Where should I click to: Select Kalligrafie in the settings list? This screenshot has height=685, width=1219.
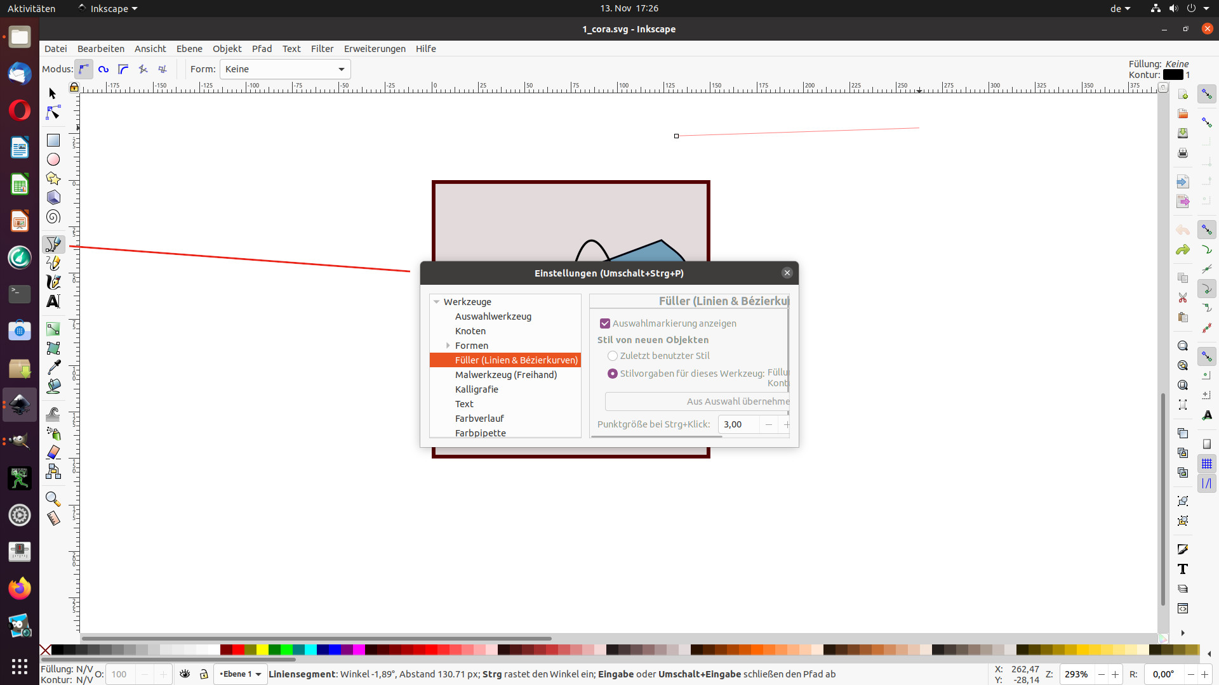tap(476, 389)
